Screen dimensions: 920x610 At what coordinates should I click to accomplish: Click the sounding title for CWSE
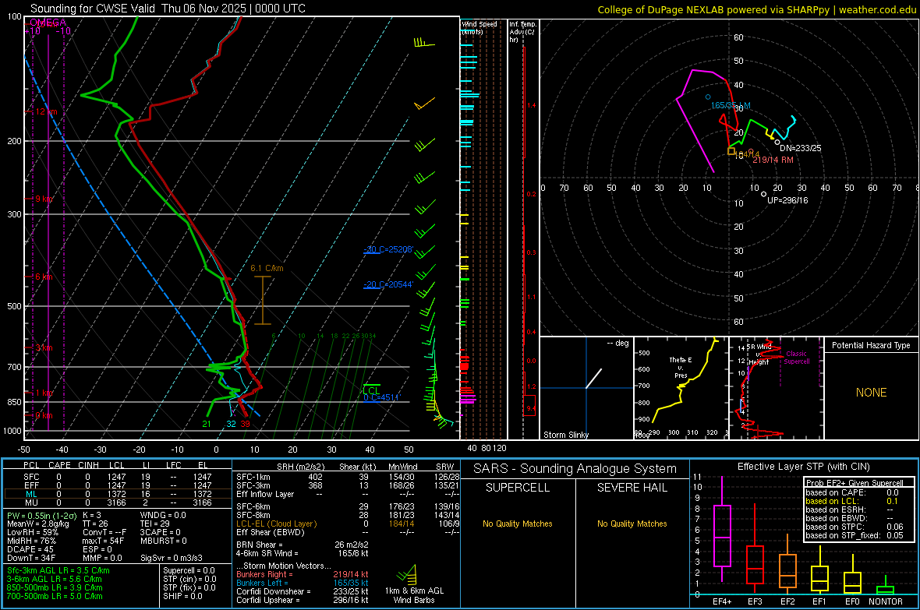[x=168, y=9]
